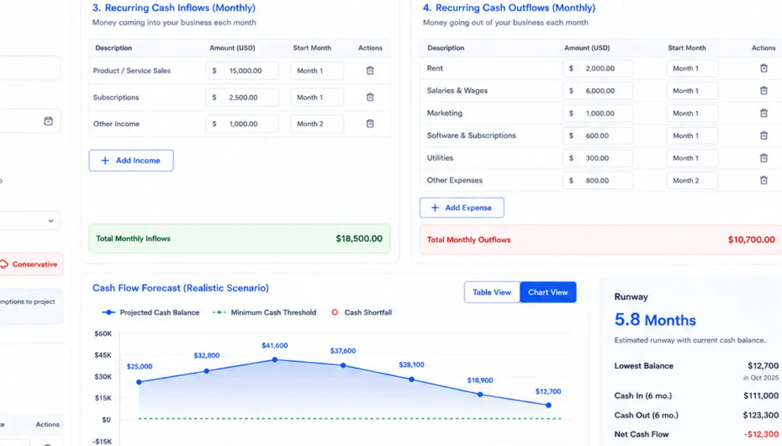Edit the Utilities amount 300.00
Viewport: 782px width, 446px height.
point(598,158)
